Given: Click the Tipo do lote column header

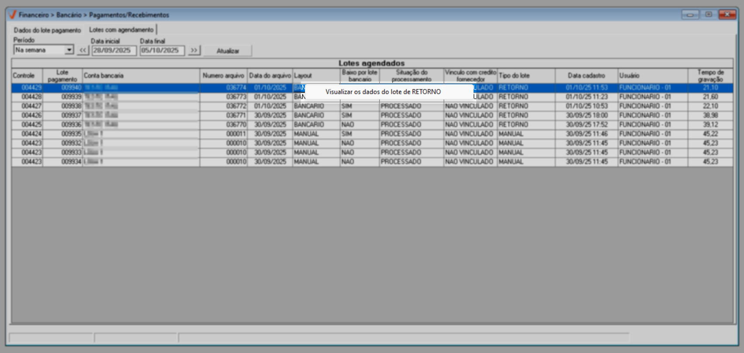Looking at the screenshot, I should click(x=526, y=76).
